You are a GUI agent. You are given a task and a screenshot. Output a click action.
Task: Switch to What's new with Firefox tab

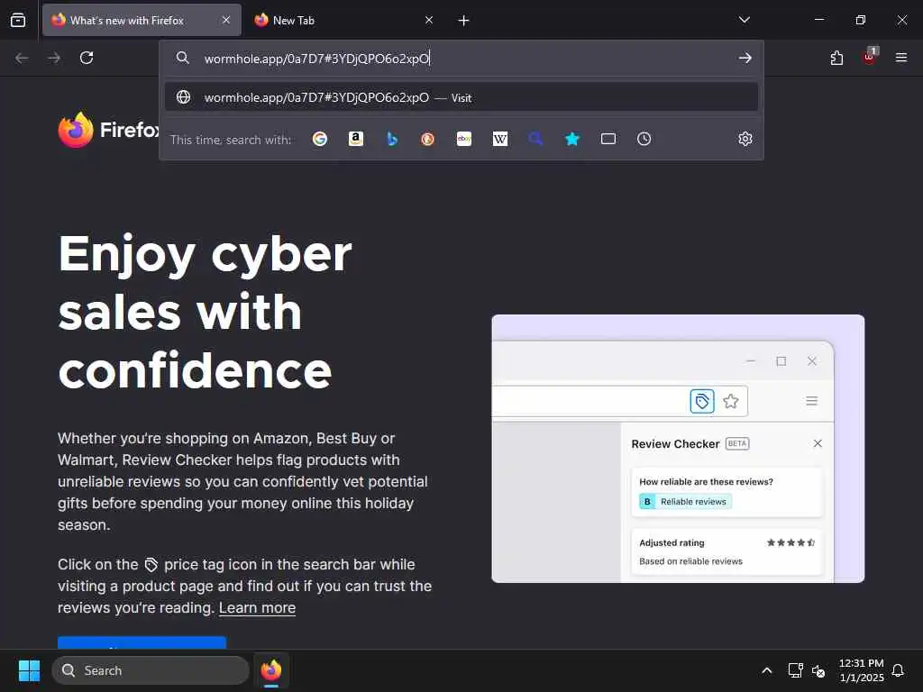click(142, 20)
